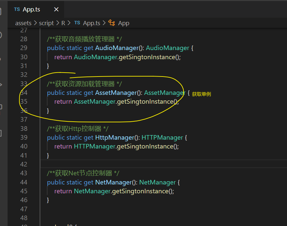Click the TS icon in the breadcrumb
This screenshot has width=287, height=226.
[x=77, y=23]
